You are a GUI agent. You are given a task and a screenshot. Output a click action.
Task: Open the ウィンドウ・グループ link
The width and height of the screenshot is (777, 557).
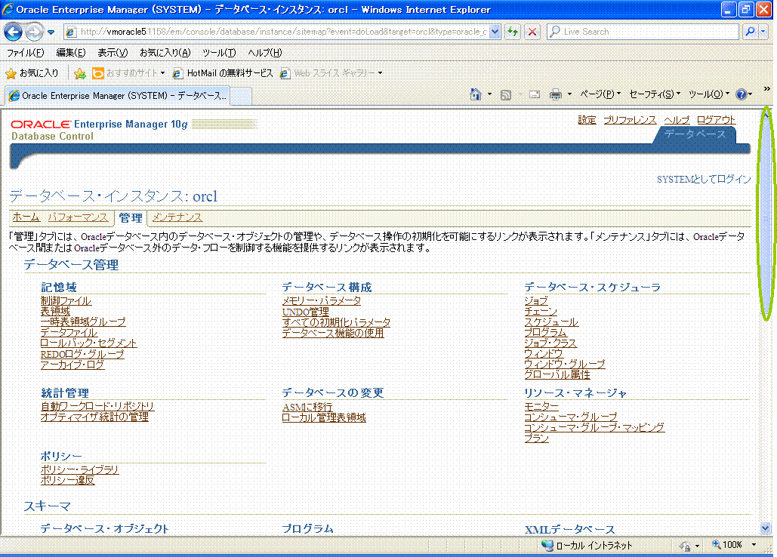[564, 364]
